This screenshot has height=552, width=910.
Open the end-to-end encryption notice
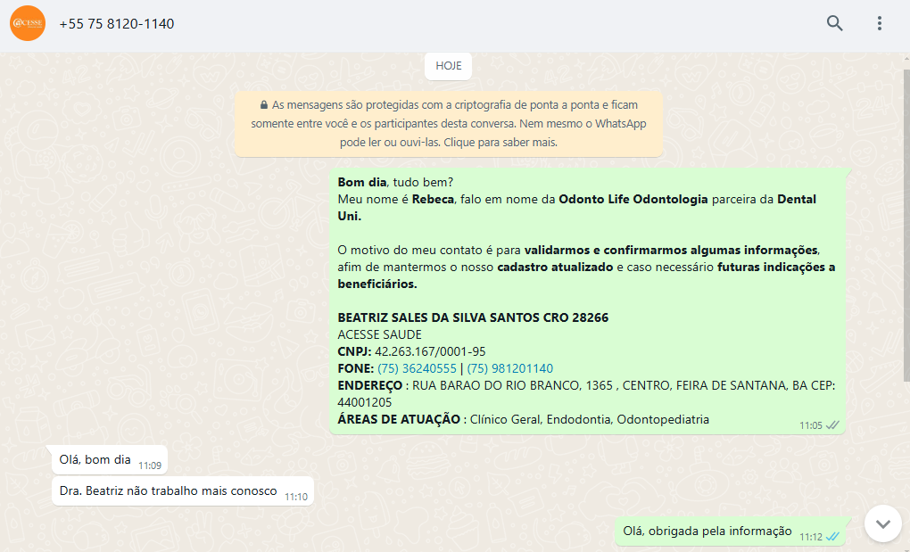pyautogui.click(x=449, y=123)
